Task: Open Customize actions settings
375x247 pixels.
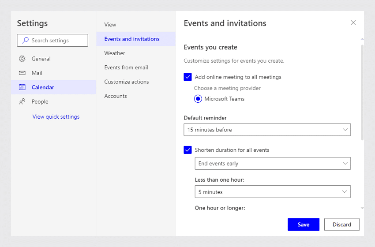Action: coord(136,82)
